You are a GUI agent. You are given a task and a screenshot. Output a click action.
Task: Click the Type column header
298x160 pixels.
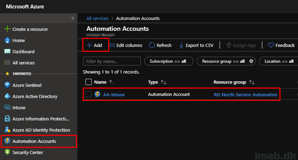153,82
